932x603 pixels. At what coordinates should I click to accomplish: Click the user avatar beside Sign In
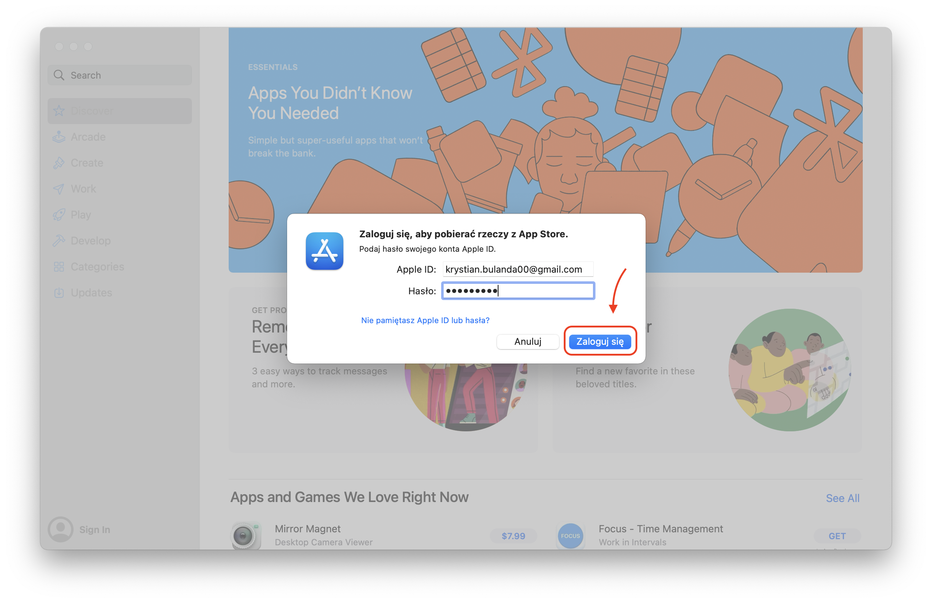pos(60,529)
